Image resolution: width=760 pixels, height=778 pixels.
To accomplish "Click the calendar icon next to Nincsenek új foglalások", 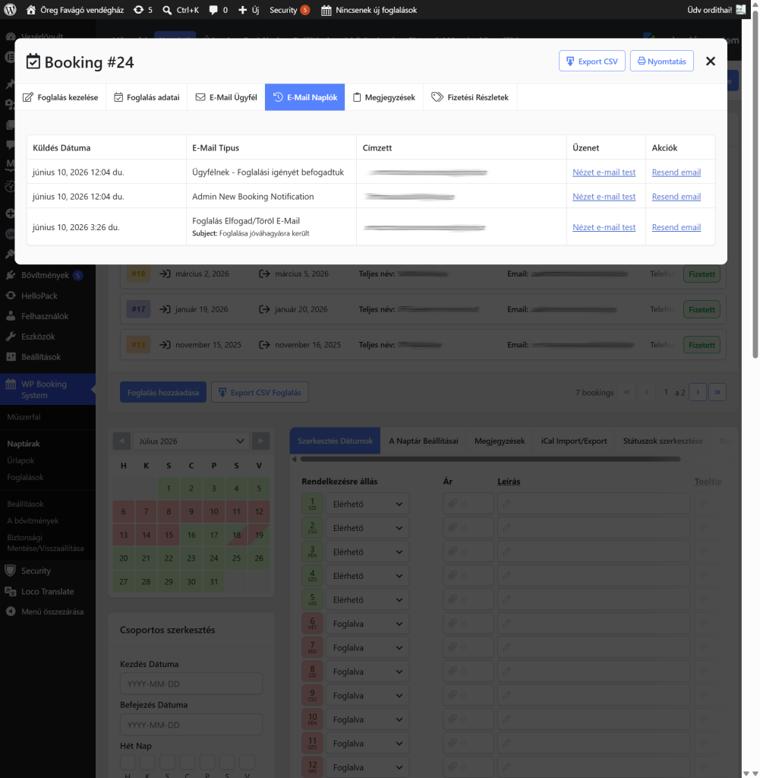I will [326, 10].
